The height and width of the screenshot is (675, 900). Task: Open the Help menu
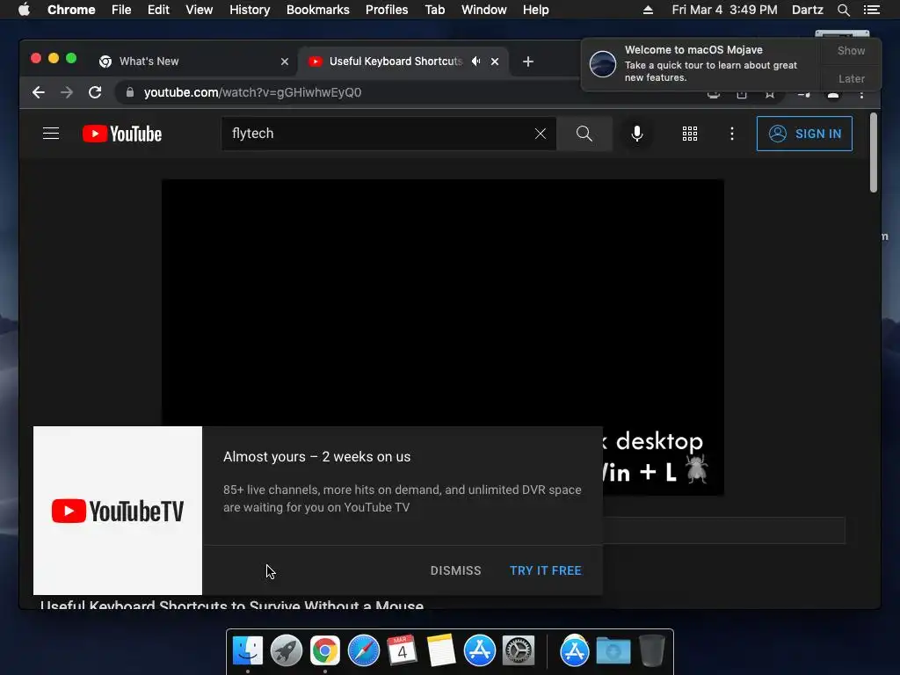coord(535,10)
